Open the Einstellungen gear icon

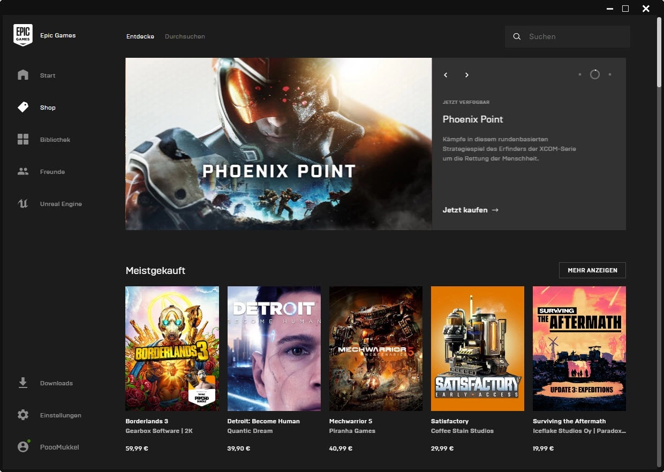(23, 415)
